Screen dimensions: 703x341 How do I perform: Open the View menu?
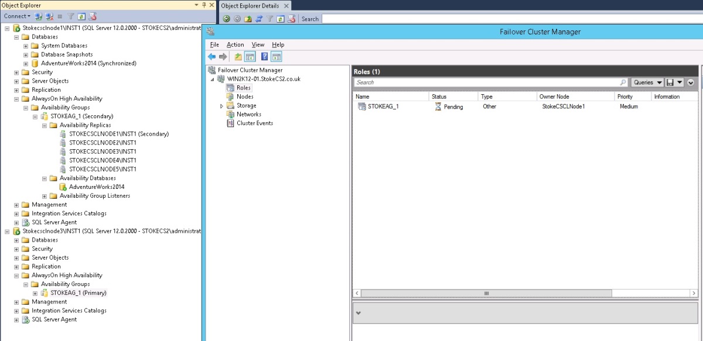[258, 44]
